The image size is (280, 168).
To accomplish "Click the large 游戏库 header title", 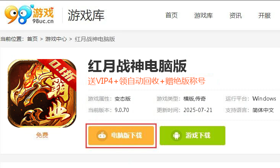I will tap(86, 15).
